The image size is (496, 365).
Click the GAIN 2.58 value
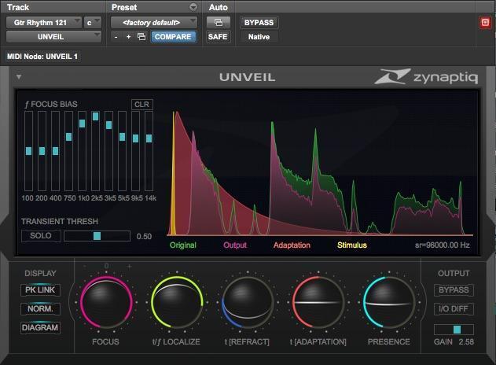tap(466, 342)
